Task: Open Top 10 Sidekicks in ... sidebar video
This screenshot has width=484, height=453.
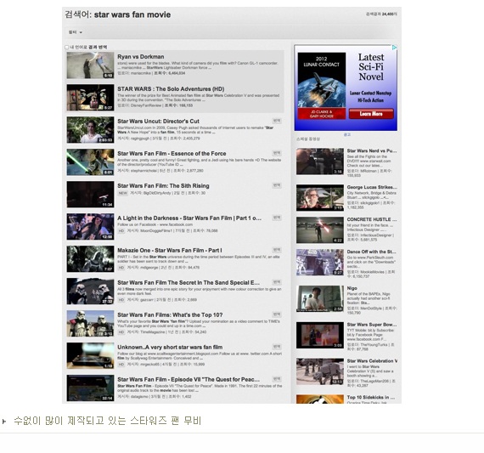Action: pyautogui.click(x=371, y=398)
